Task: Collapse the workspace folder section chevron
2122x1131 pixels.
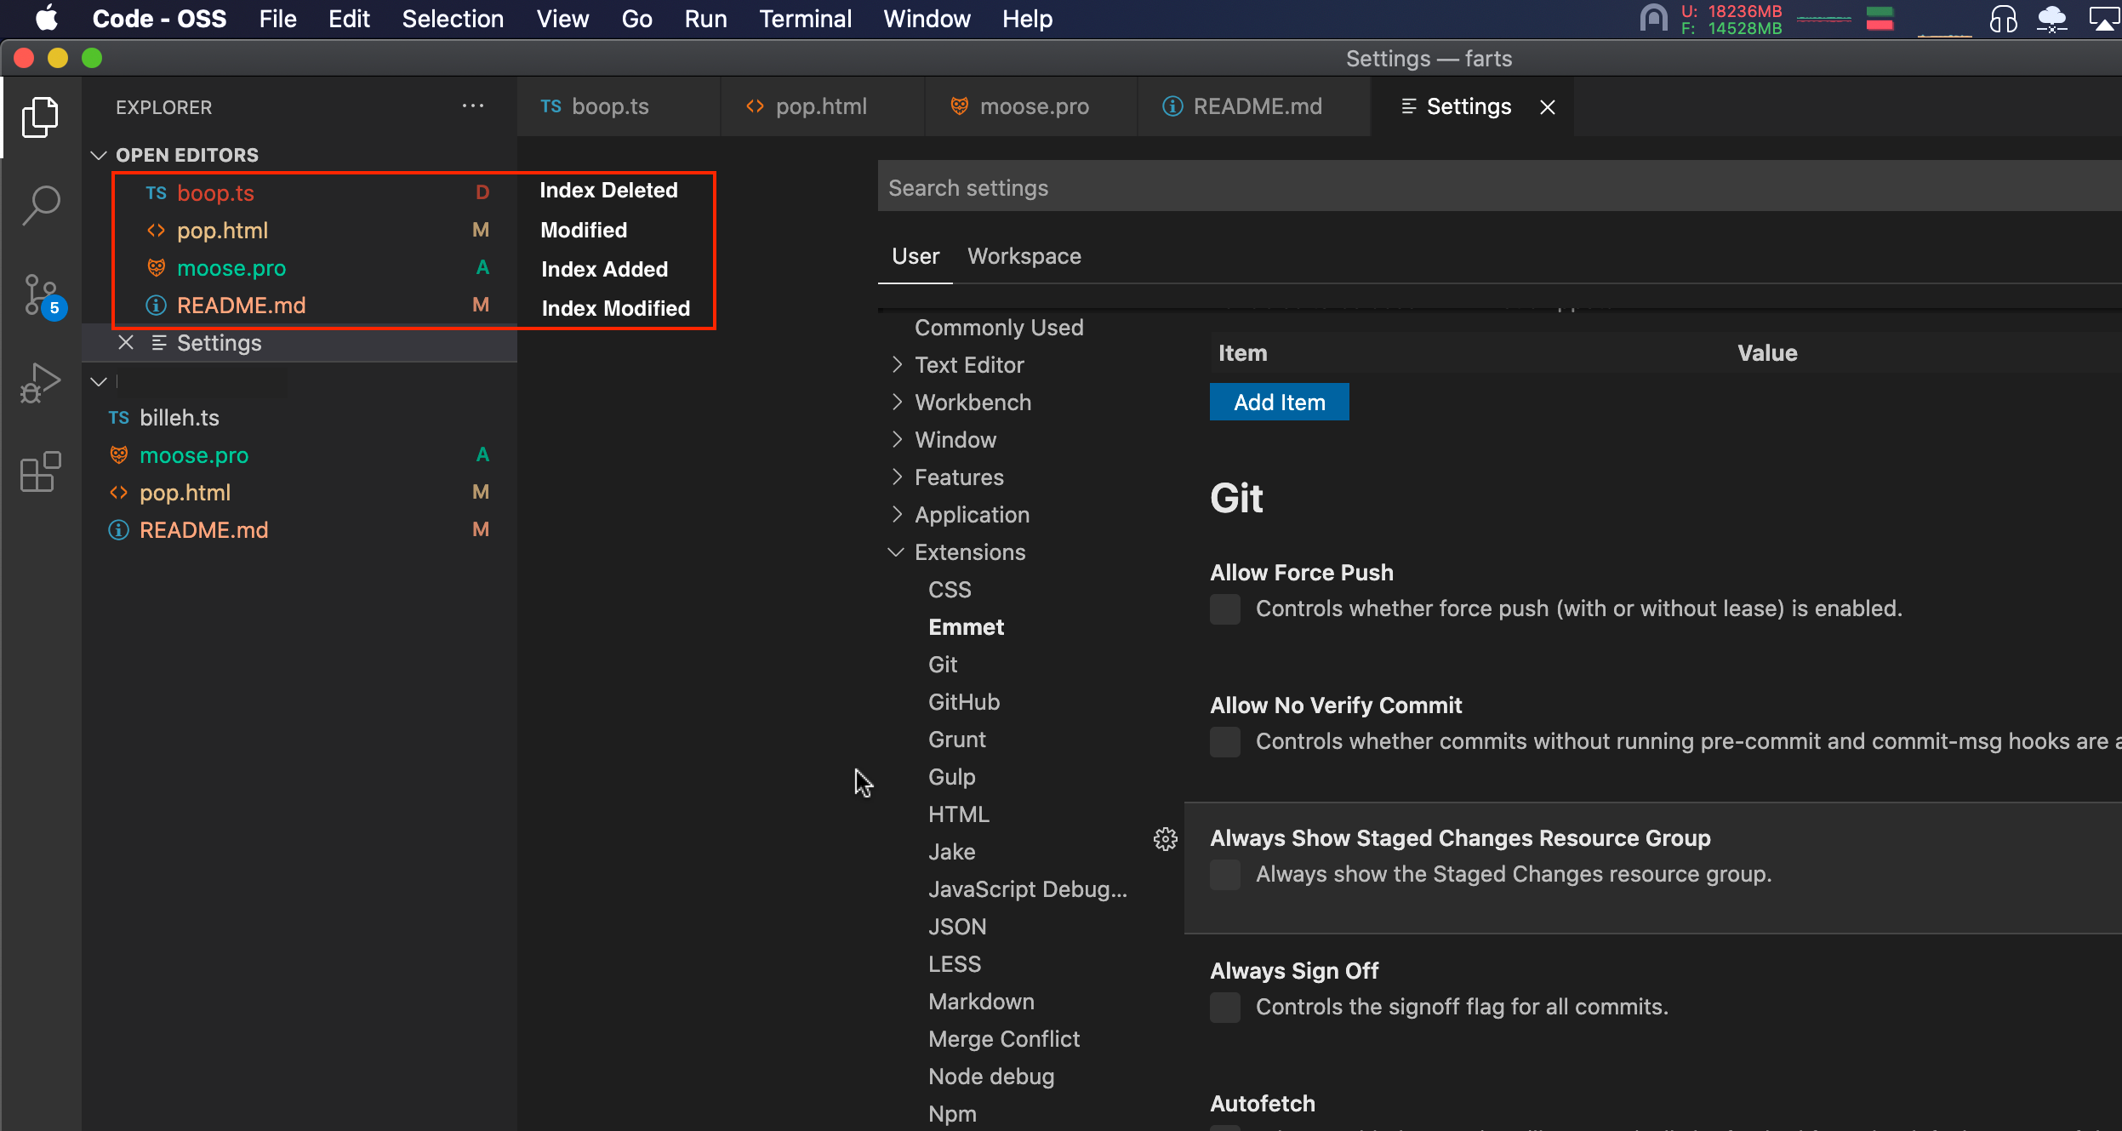Action: (x=99, y=381)
